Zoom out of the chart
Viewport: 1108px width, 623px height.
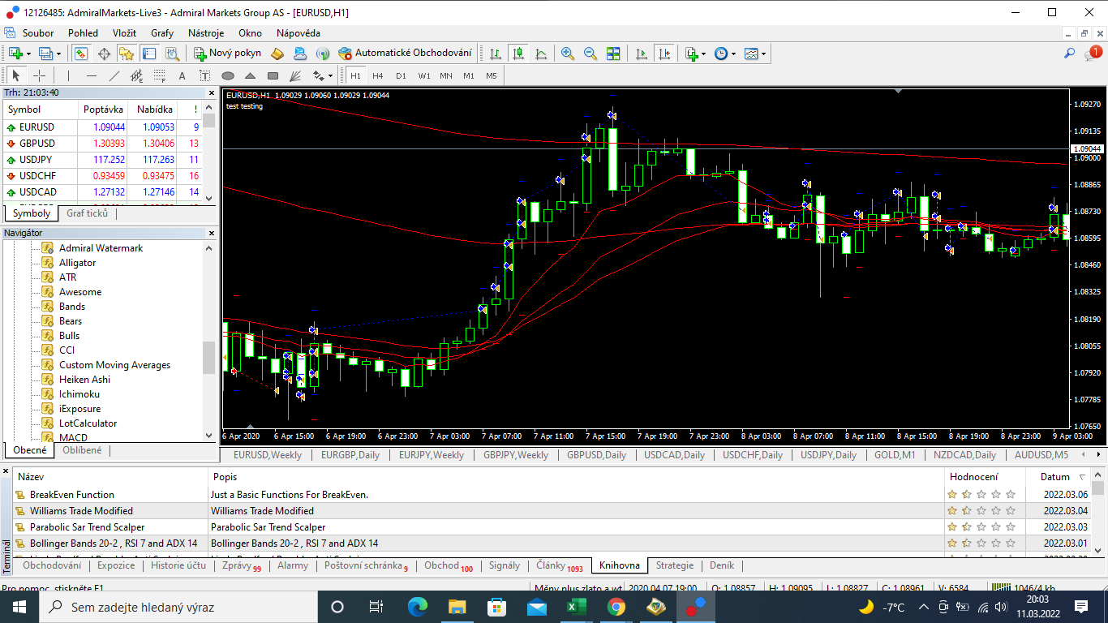tap(591, 54)
